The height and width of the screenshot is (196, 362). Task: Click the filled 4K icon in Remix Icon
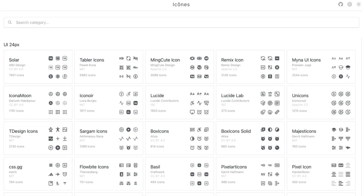pyautogui.click(x=277, y=58)
